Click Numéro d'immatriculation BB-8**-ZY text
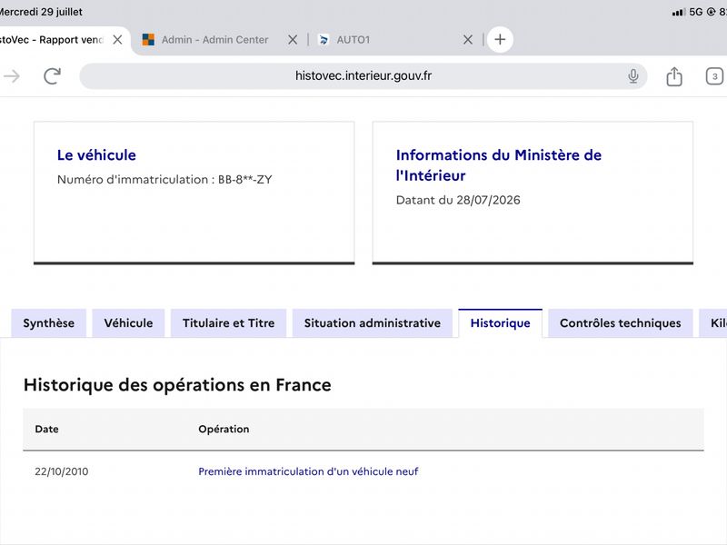Image resolution: width=727 pixels, height=545 pixels. coord(164,179)
